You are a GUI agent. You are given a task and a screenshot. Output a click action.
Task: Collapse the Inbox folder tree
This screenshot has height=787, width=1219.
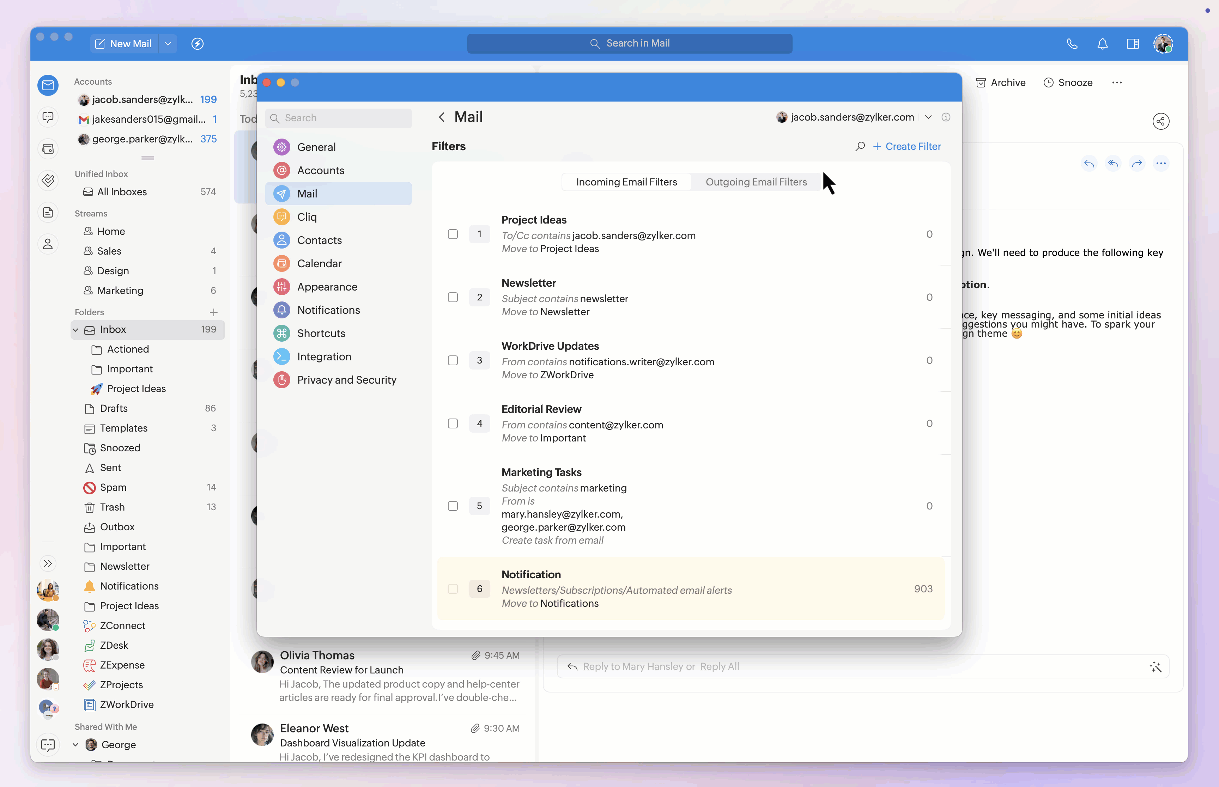(75, 330)
